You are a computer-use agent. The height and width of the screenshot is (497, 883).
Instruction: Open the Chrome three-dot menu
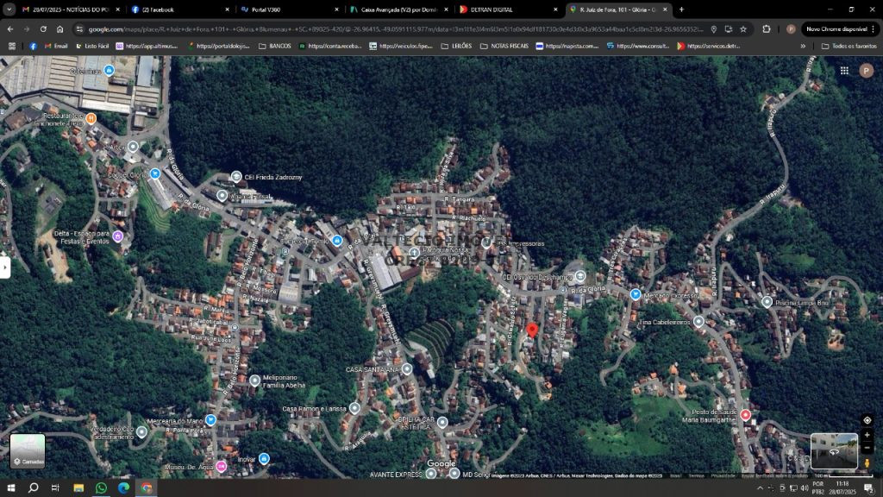click(874, 29)
